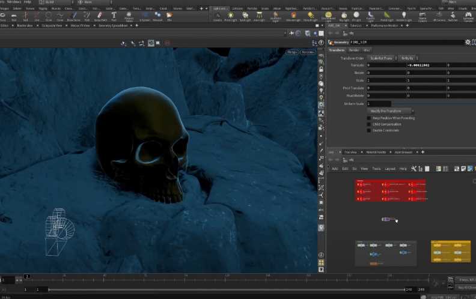Open the Modify Pre-Transform dropdown
Viewport: 476px width, 299px height.
point(391,111)
